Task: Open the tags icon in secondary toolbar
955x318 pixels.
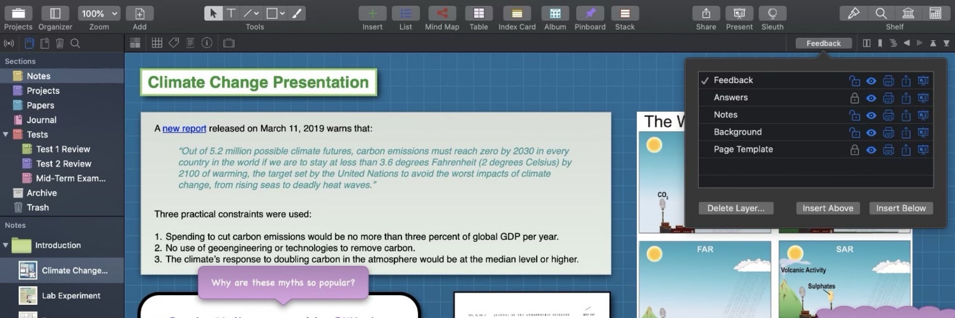Action: 173,43
